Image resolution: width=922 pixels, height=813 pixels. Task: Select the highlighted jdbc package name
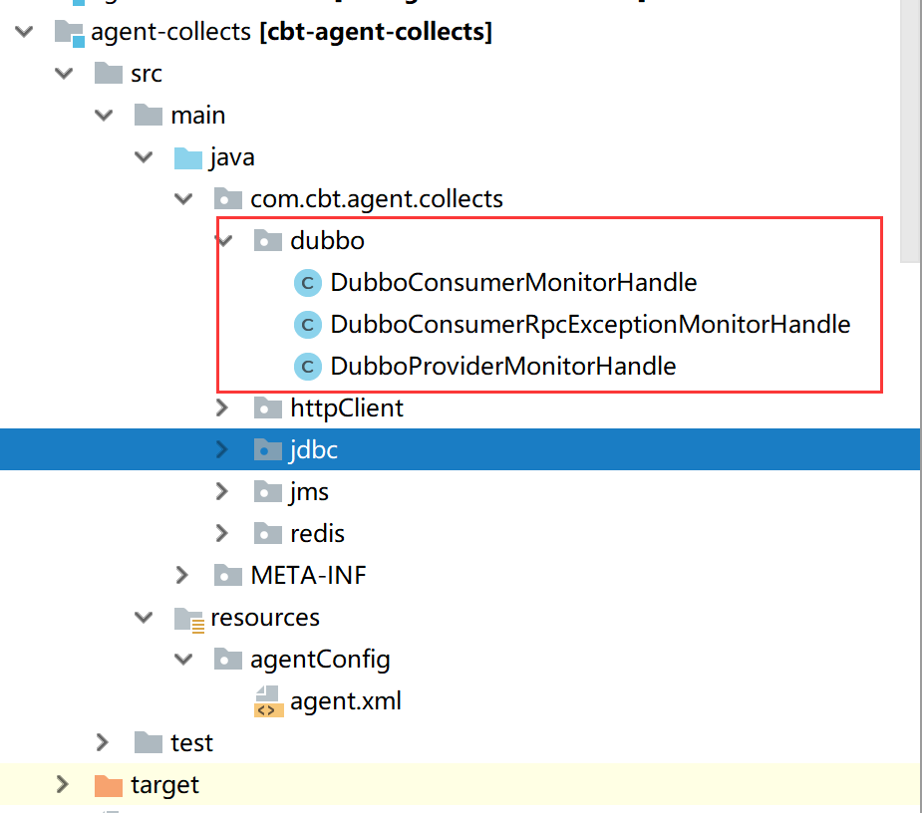click(314, 450)
